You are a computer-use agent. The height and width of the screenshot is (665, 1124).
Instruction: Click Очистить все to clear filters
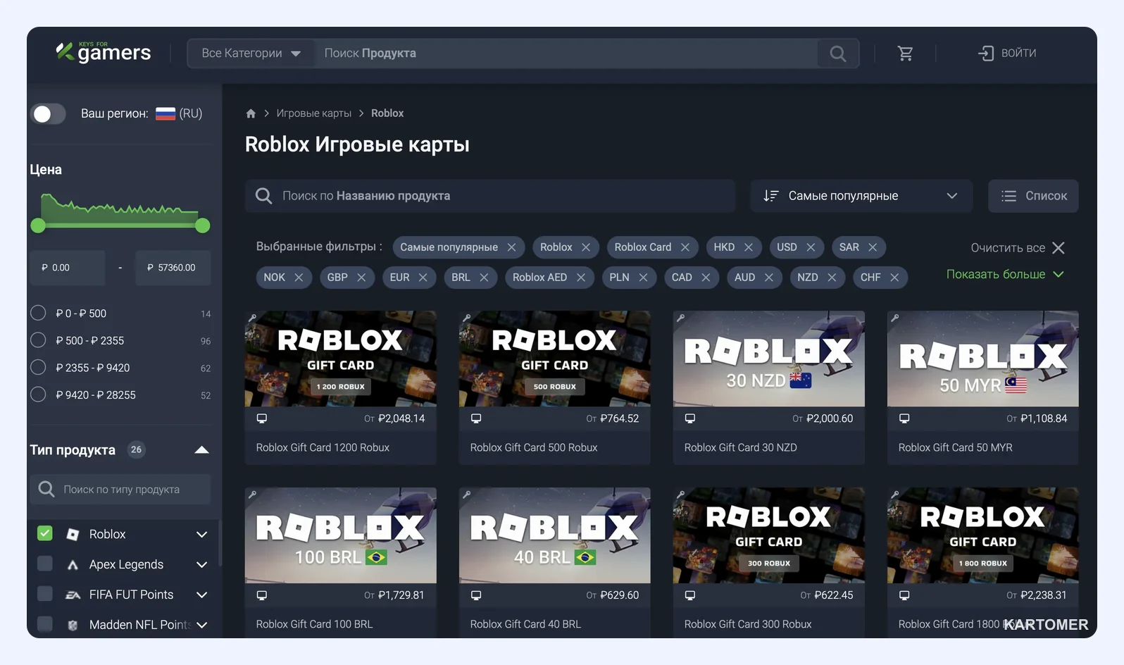(x=1018, y=248)
